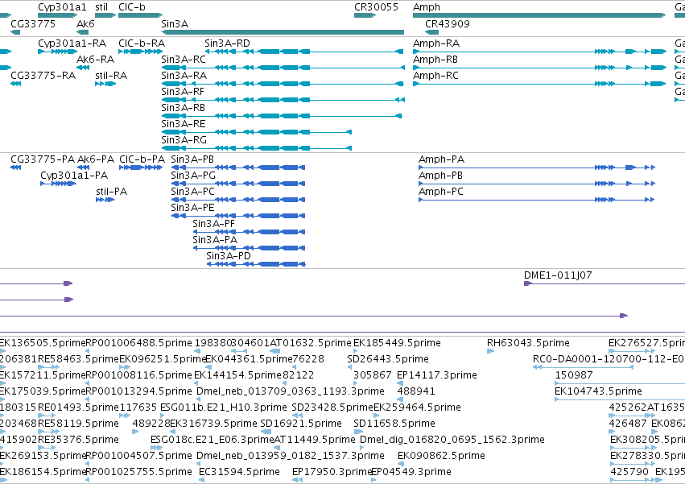685x484 pixels.
Task: Select the Sin3A-PE protein label
Action: pyautogui.click(x=192, y=208)
